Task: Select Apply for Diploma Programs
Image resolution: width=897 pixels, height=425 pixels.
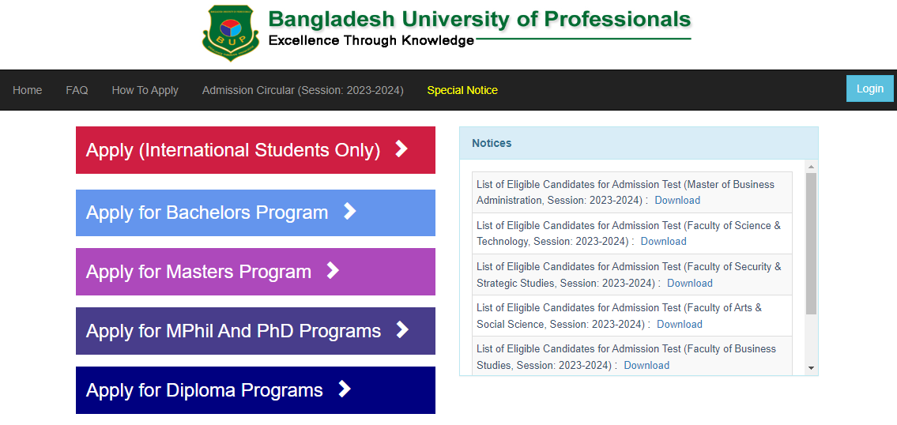Action: [x=255, y=390]
